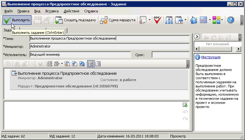Run the ABC spell check

[x=157, y=20]
